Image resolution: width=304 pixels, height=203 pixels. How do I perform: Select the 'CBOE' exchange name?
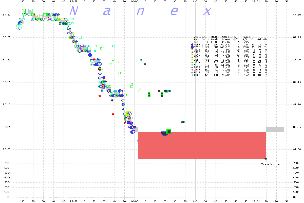click(x=197, y=50)
